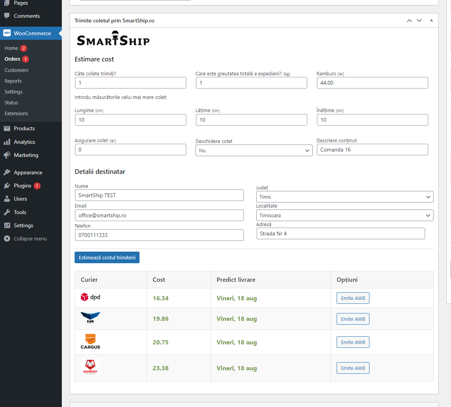
Task: Move SmartShip panel down with chevron
Action: point(419,20)
